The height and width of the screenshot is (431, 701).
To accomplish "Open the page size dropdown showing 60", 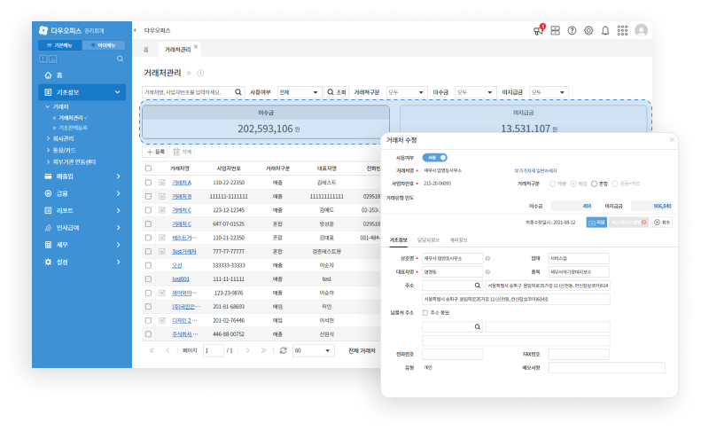I will (x=313, y=350).
